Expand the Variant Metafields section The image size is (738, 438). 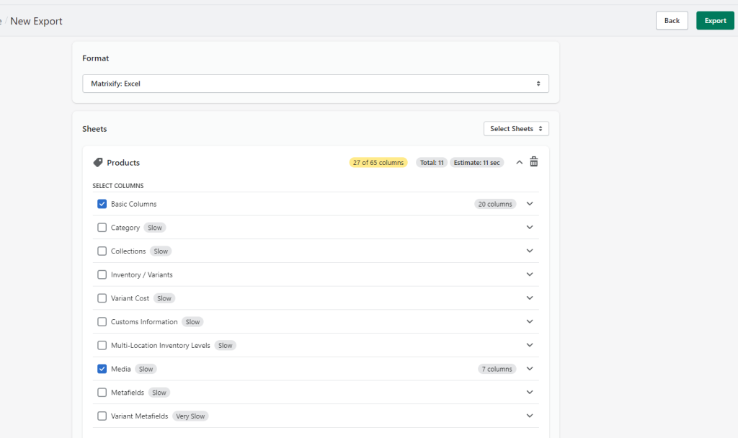[530, 416]
